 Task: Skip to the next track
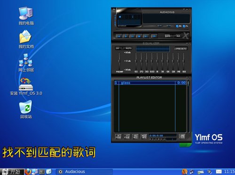[x=146, y=36]
